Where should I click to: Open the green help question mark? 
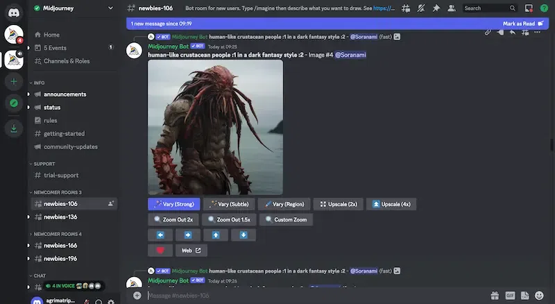(544, 8)
